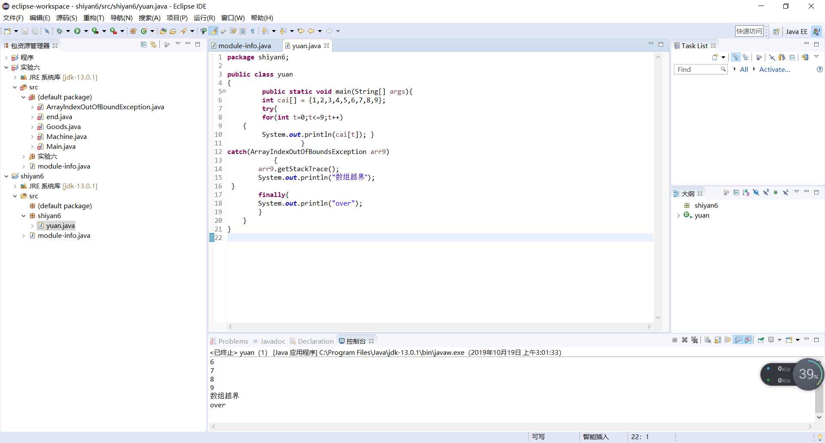Toggle Scheduled view in Task List
The image size is (825, 443).
tap(746, 57)
